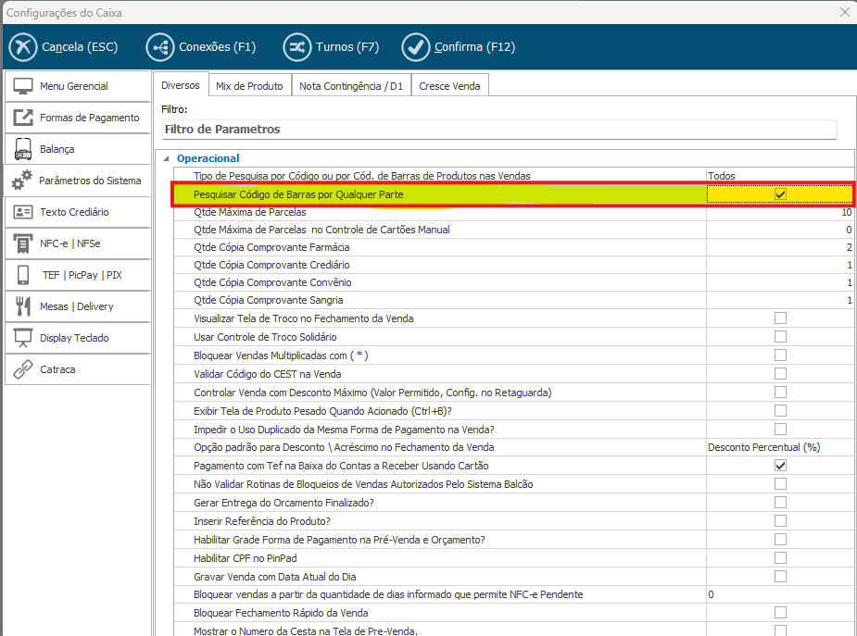
Task: Select the Balança scale icon
Action: point(24,149)
